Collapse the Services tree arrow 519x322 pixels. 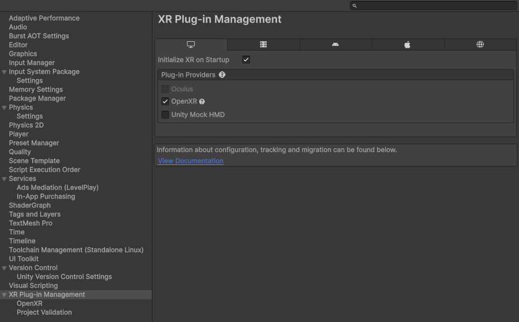(x=4, y=179)
